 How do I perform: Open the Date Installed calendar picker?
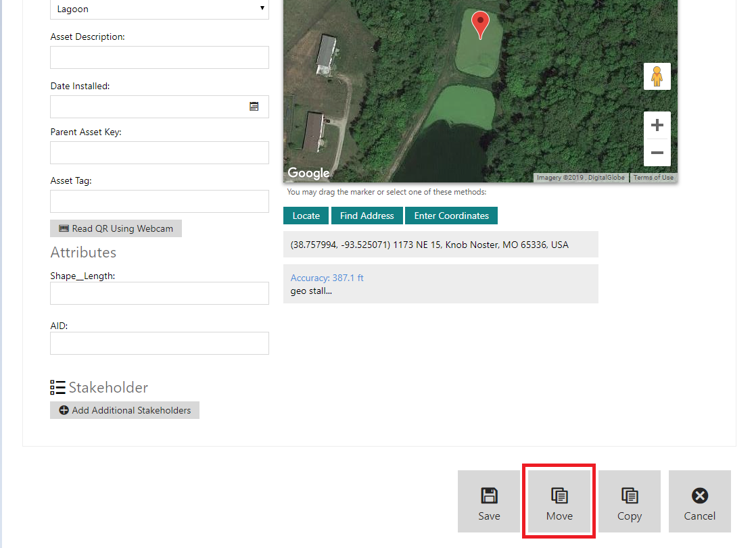tap(254, 107)
